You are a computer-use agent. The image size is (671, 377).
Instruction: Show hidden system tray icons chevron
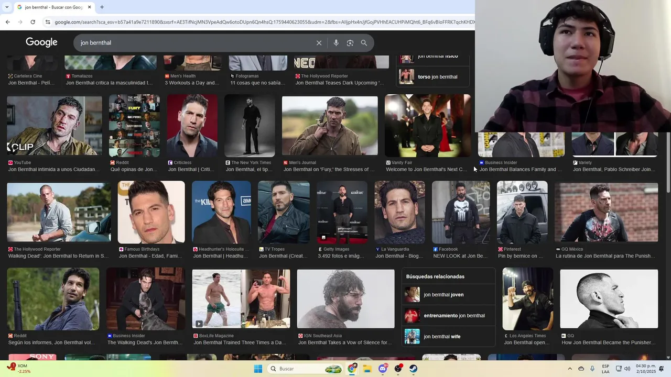click(570, 369)
